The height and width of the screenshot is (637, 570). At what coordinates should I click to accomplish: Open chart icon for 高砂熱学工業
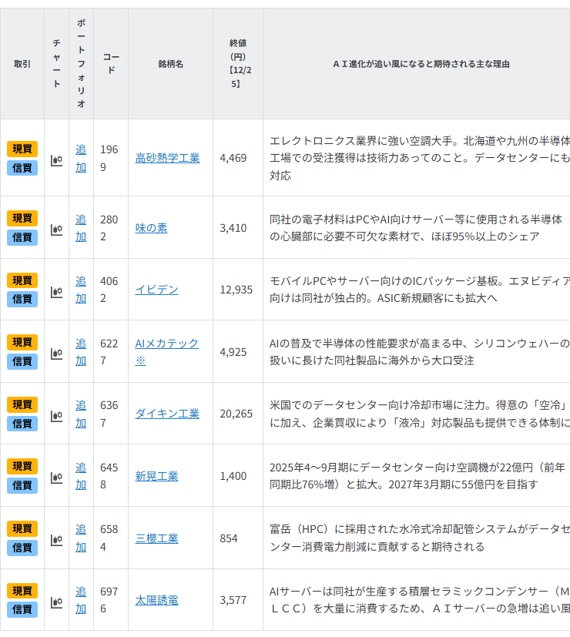(56, 160)
